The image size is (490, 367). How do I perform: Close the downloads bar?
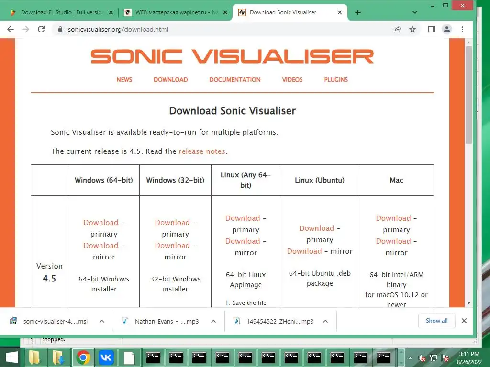coord(464,321)
